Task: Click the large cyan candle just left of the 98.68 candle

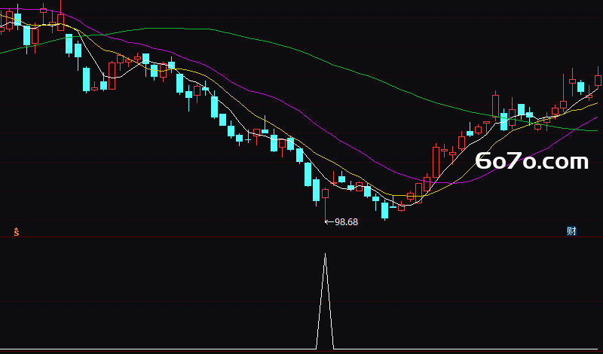Action: [x=316, y=190]
